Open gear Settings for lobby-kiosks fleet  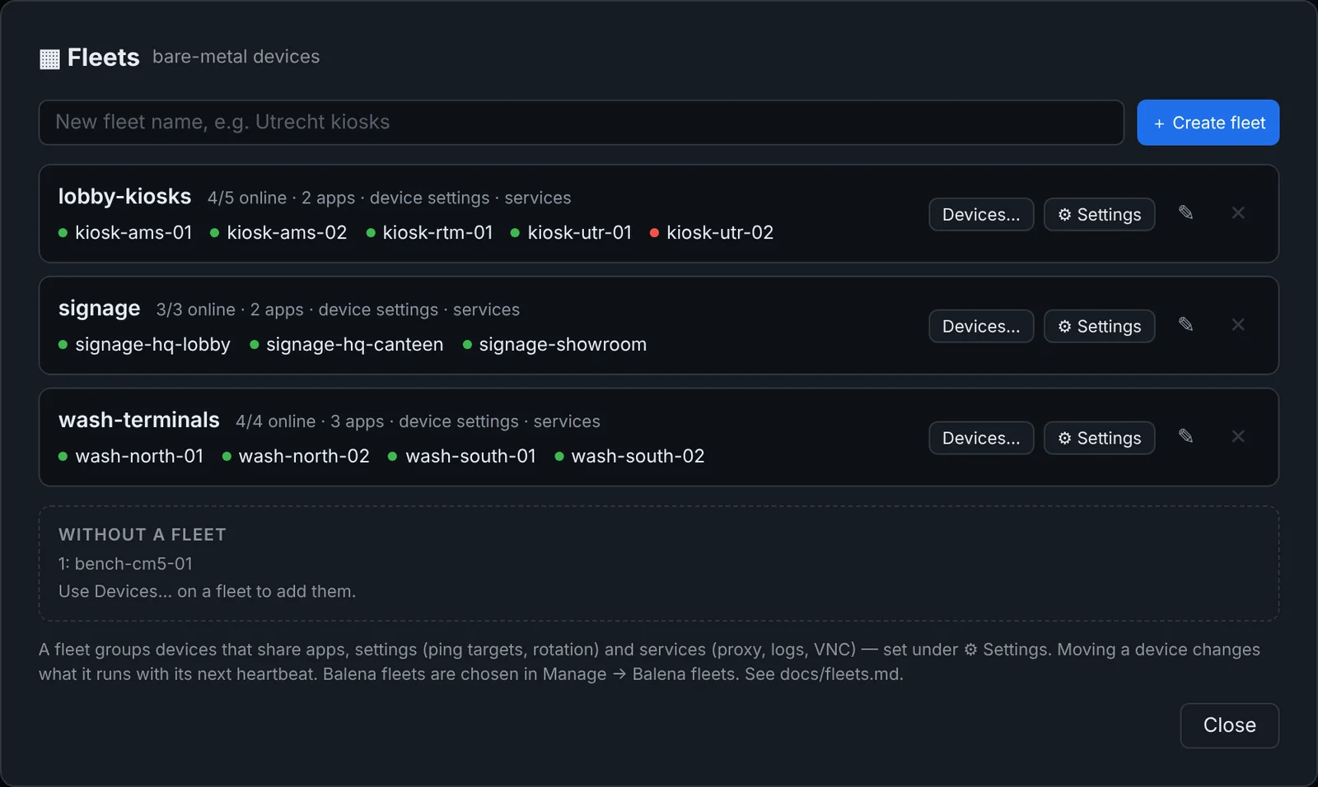coord(1099,215)
